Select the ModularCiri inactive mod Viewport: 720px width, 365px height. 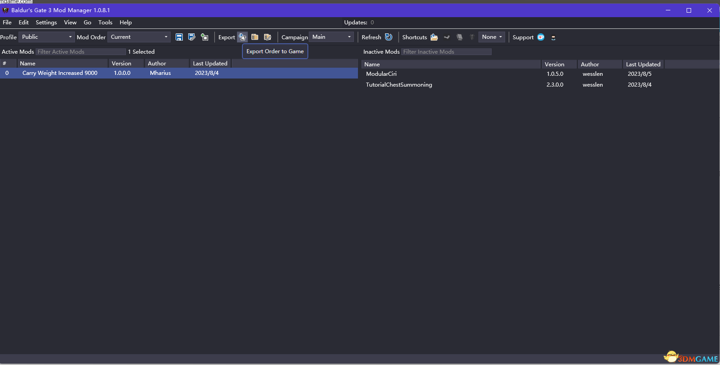381,74
